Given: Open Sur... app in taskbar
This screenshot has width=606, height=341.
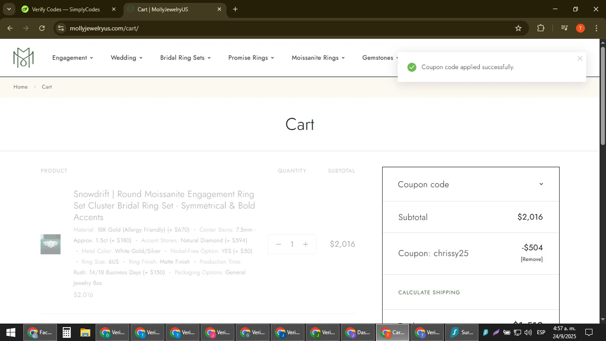Looking at the screenshot, I should pyautogui.click(x=462, y=333).
